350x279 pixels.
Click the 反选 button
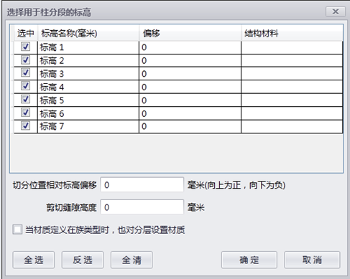(x=83, y=260)
